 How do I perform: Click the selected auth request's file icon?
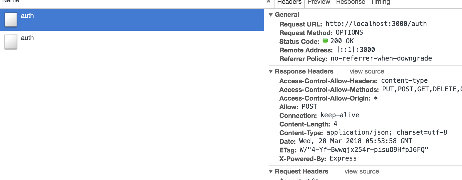click(11, 20)
